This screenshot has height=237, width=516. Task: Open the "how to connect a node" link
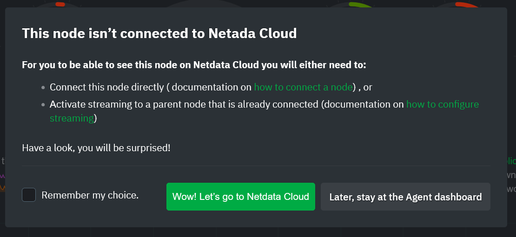pos(304,87)
